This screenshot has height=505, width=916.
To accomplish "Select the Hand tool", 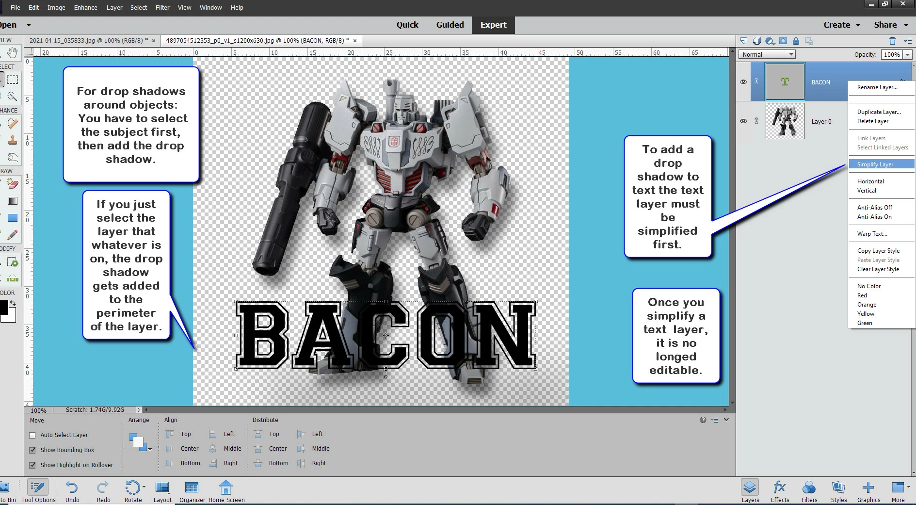I will point(13,52).
